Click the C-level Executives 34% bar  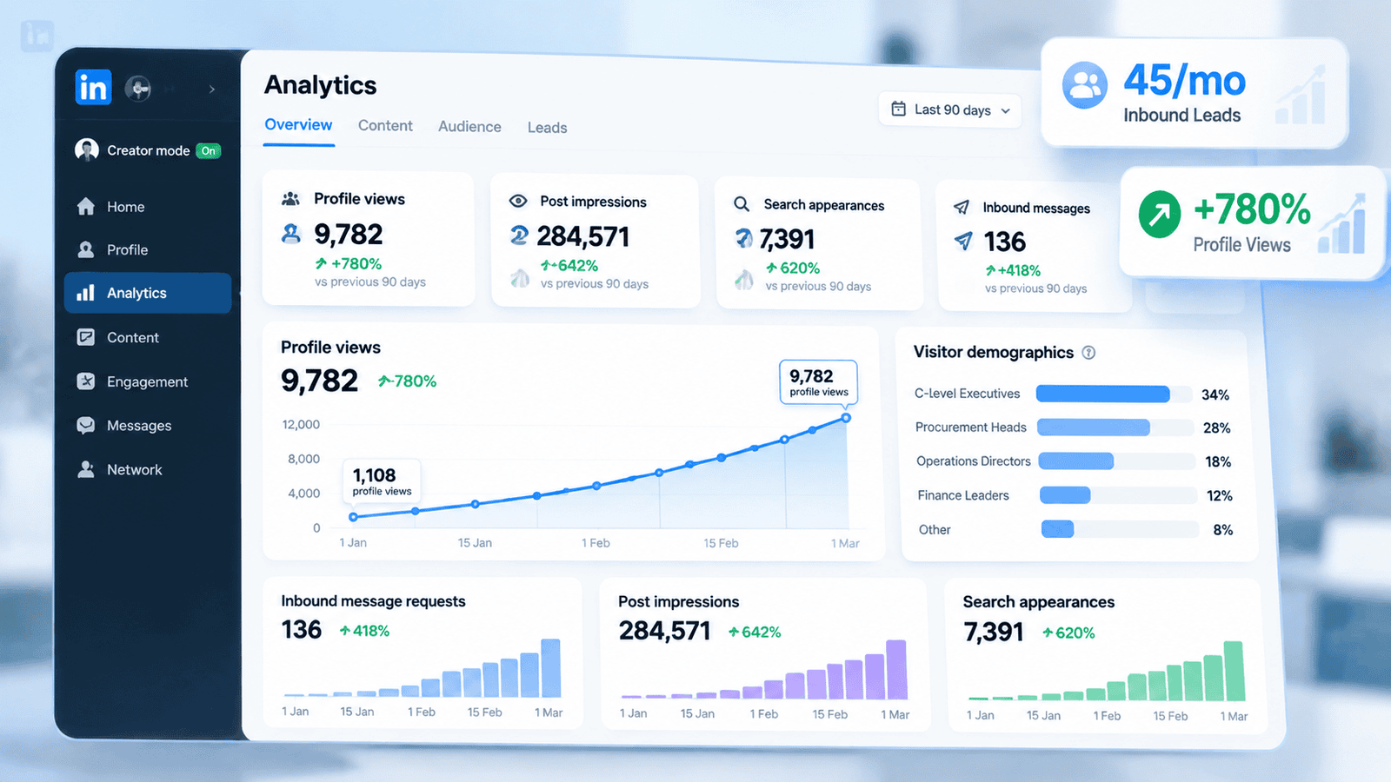(x=1103, y=394)
